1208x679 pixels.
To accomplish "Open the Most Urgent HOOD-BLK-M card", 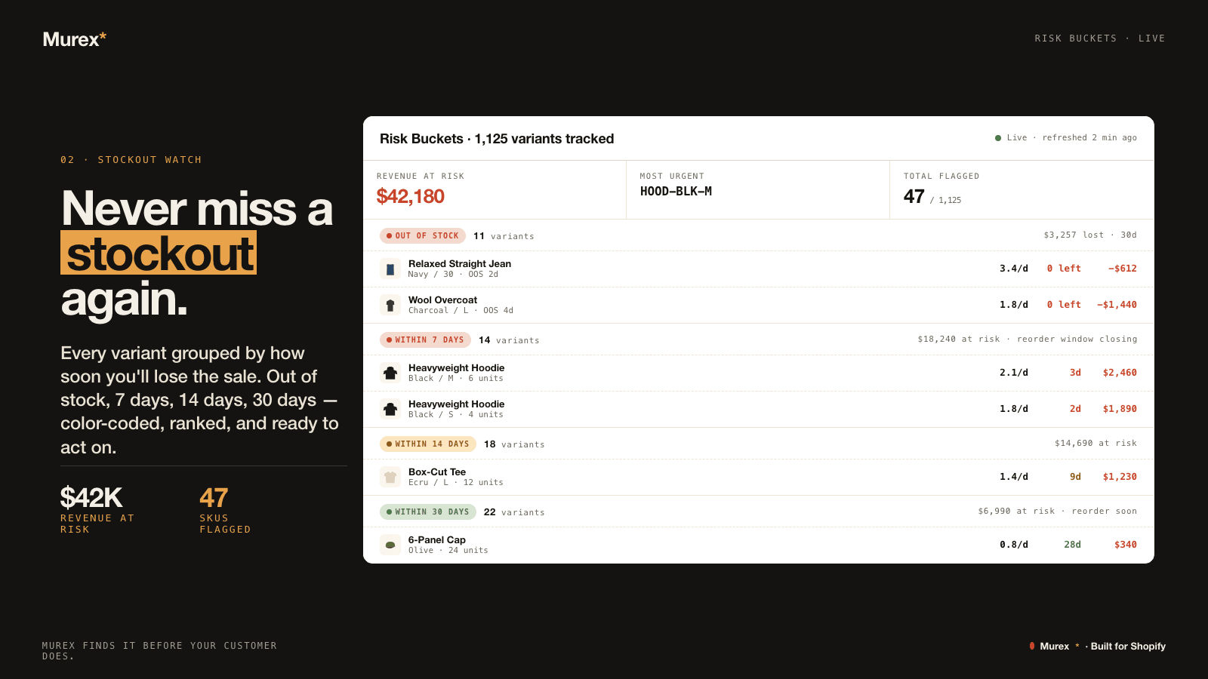I will [x=758, y=190].
